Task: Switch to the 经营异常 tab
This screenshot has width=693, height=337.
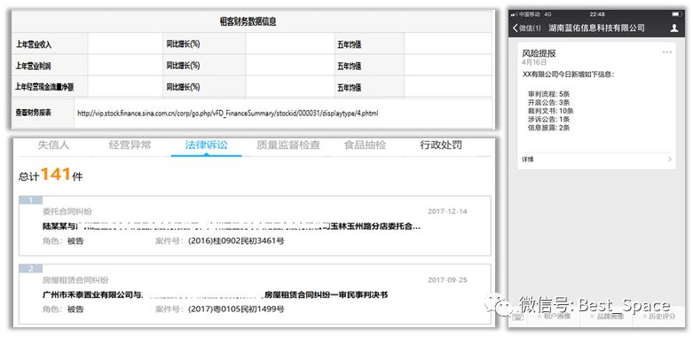Action: (130, 145)
